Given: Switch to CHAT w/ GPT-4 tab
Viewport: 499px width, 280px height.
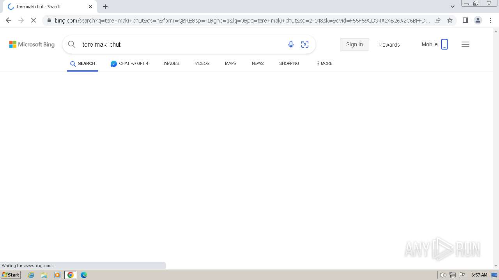Looking at the screenshot, I should tap(129, 63).
